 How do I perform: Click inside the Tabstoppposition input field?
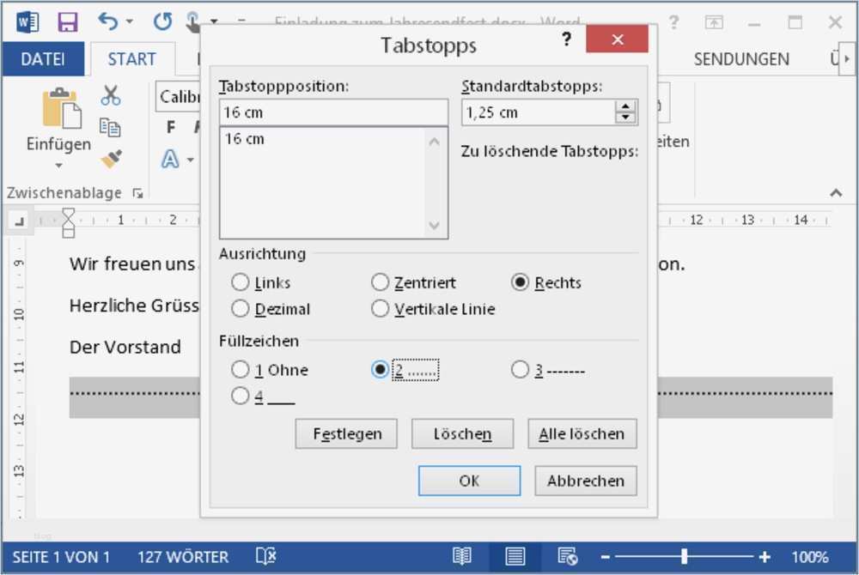pos(333,112)
